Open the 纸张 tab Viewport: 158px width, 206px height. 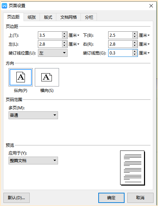point(32,17)
